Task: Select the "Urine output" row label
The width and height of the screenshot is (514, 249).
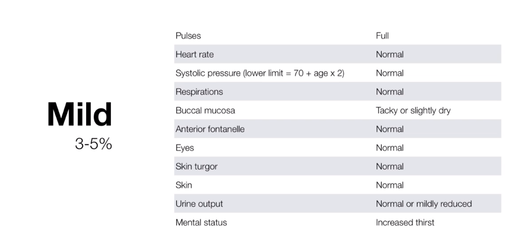Action: (x=199, y=204)
